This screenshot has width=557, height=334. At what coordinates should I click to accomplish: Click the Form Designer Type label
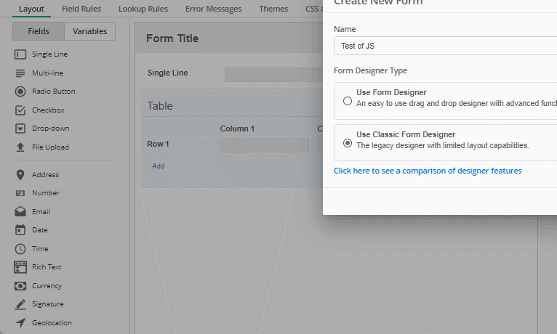coord(371,70)
